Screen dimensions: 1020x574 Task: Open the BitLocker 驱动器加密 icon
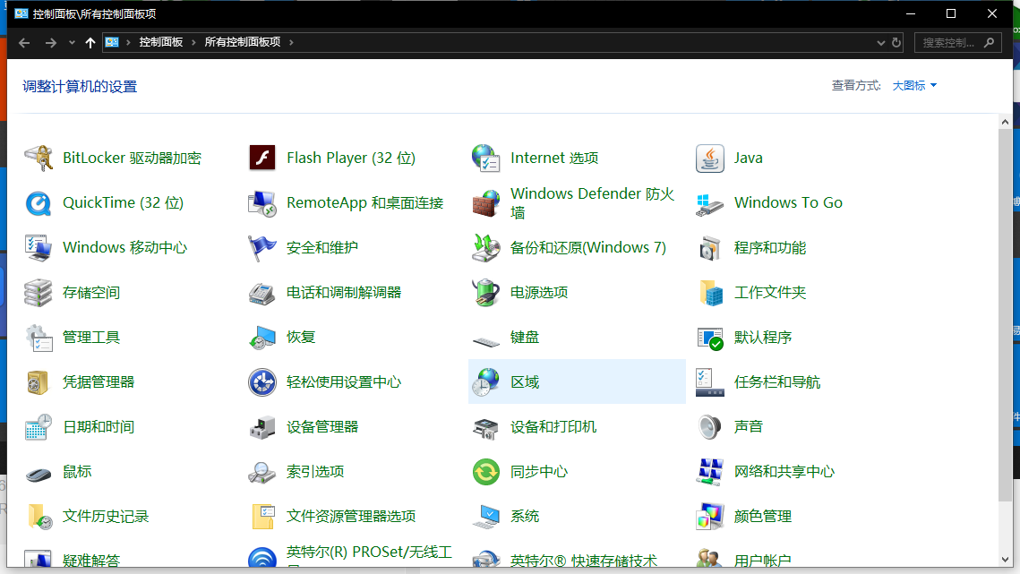(39, 158)
